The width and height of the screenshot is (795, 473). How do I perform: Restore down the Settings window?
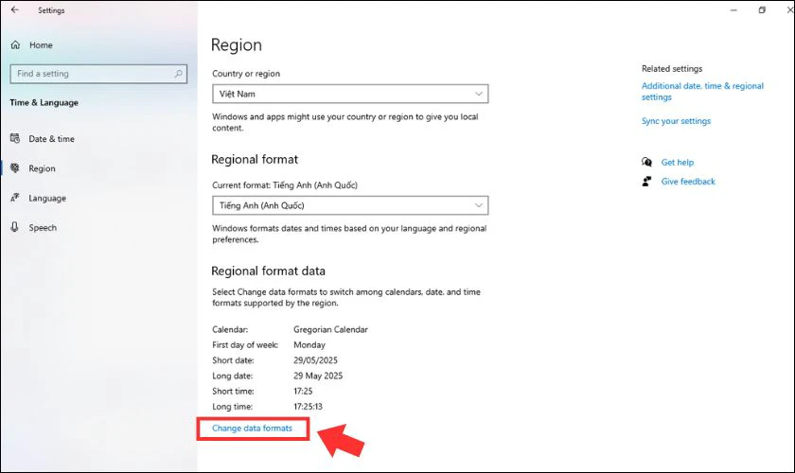(762, 10)
